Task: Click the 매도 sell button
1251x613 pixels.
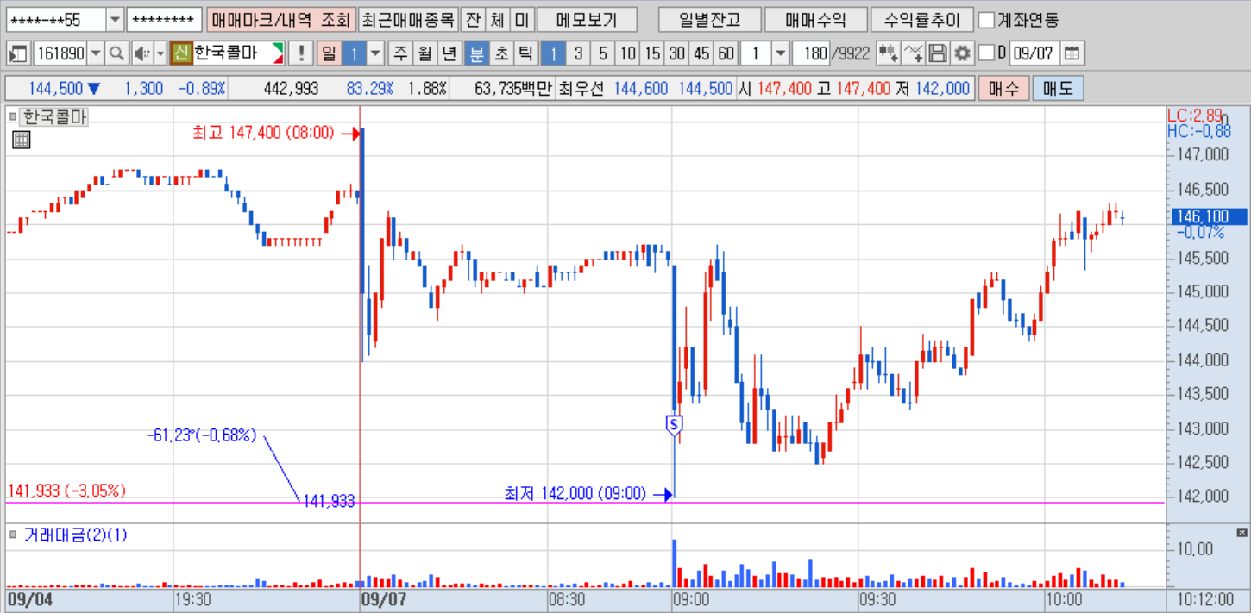Action: [x=1058, y=88]
